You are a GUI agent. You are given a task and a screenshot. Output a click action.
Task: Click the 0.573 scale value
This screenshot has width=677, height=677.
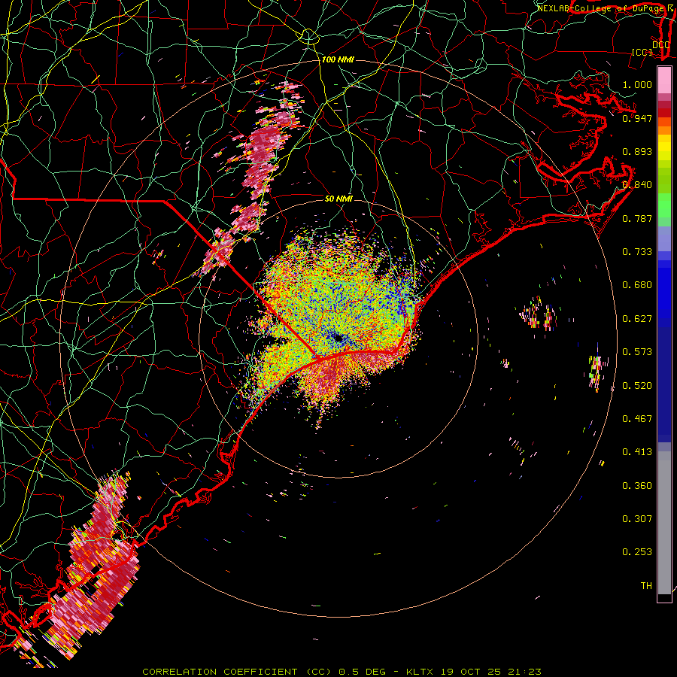coord(637,352)
